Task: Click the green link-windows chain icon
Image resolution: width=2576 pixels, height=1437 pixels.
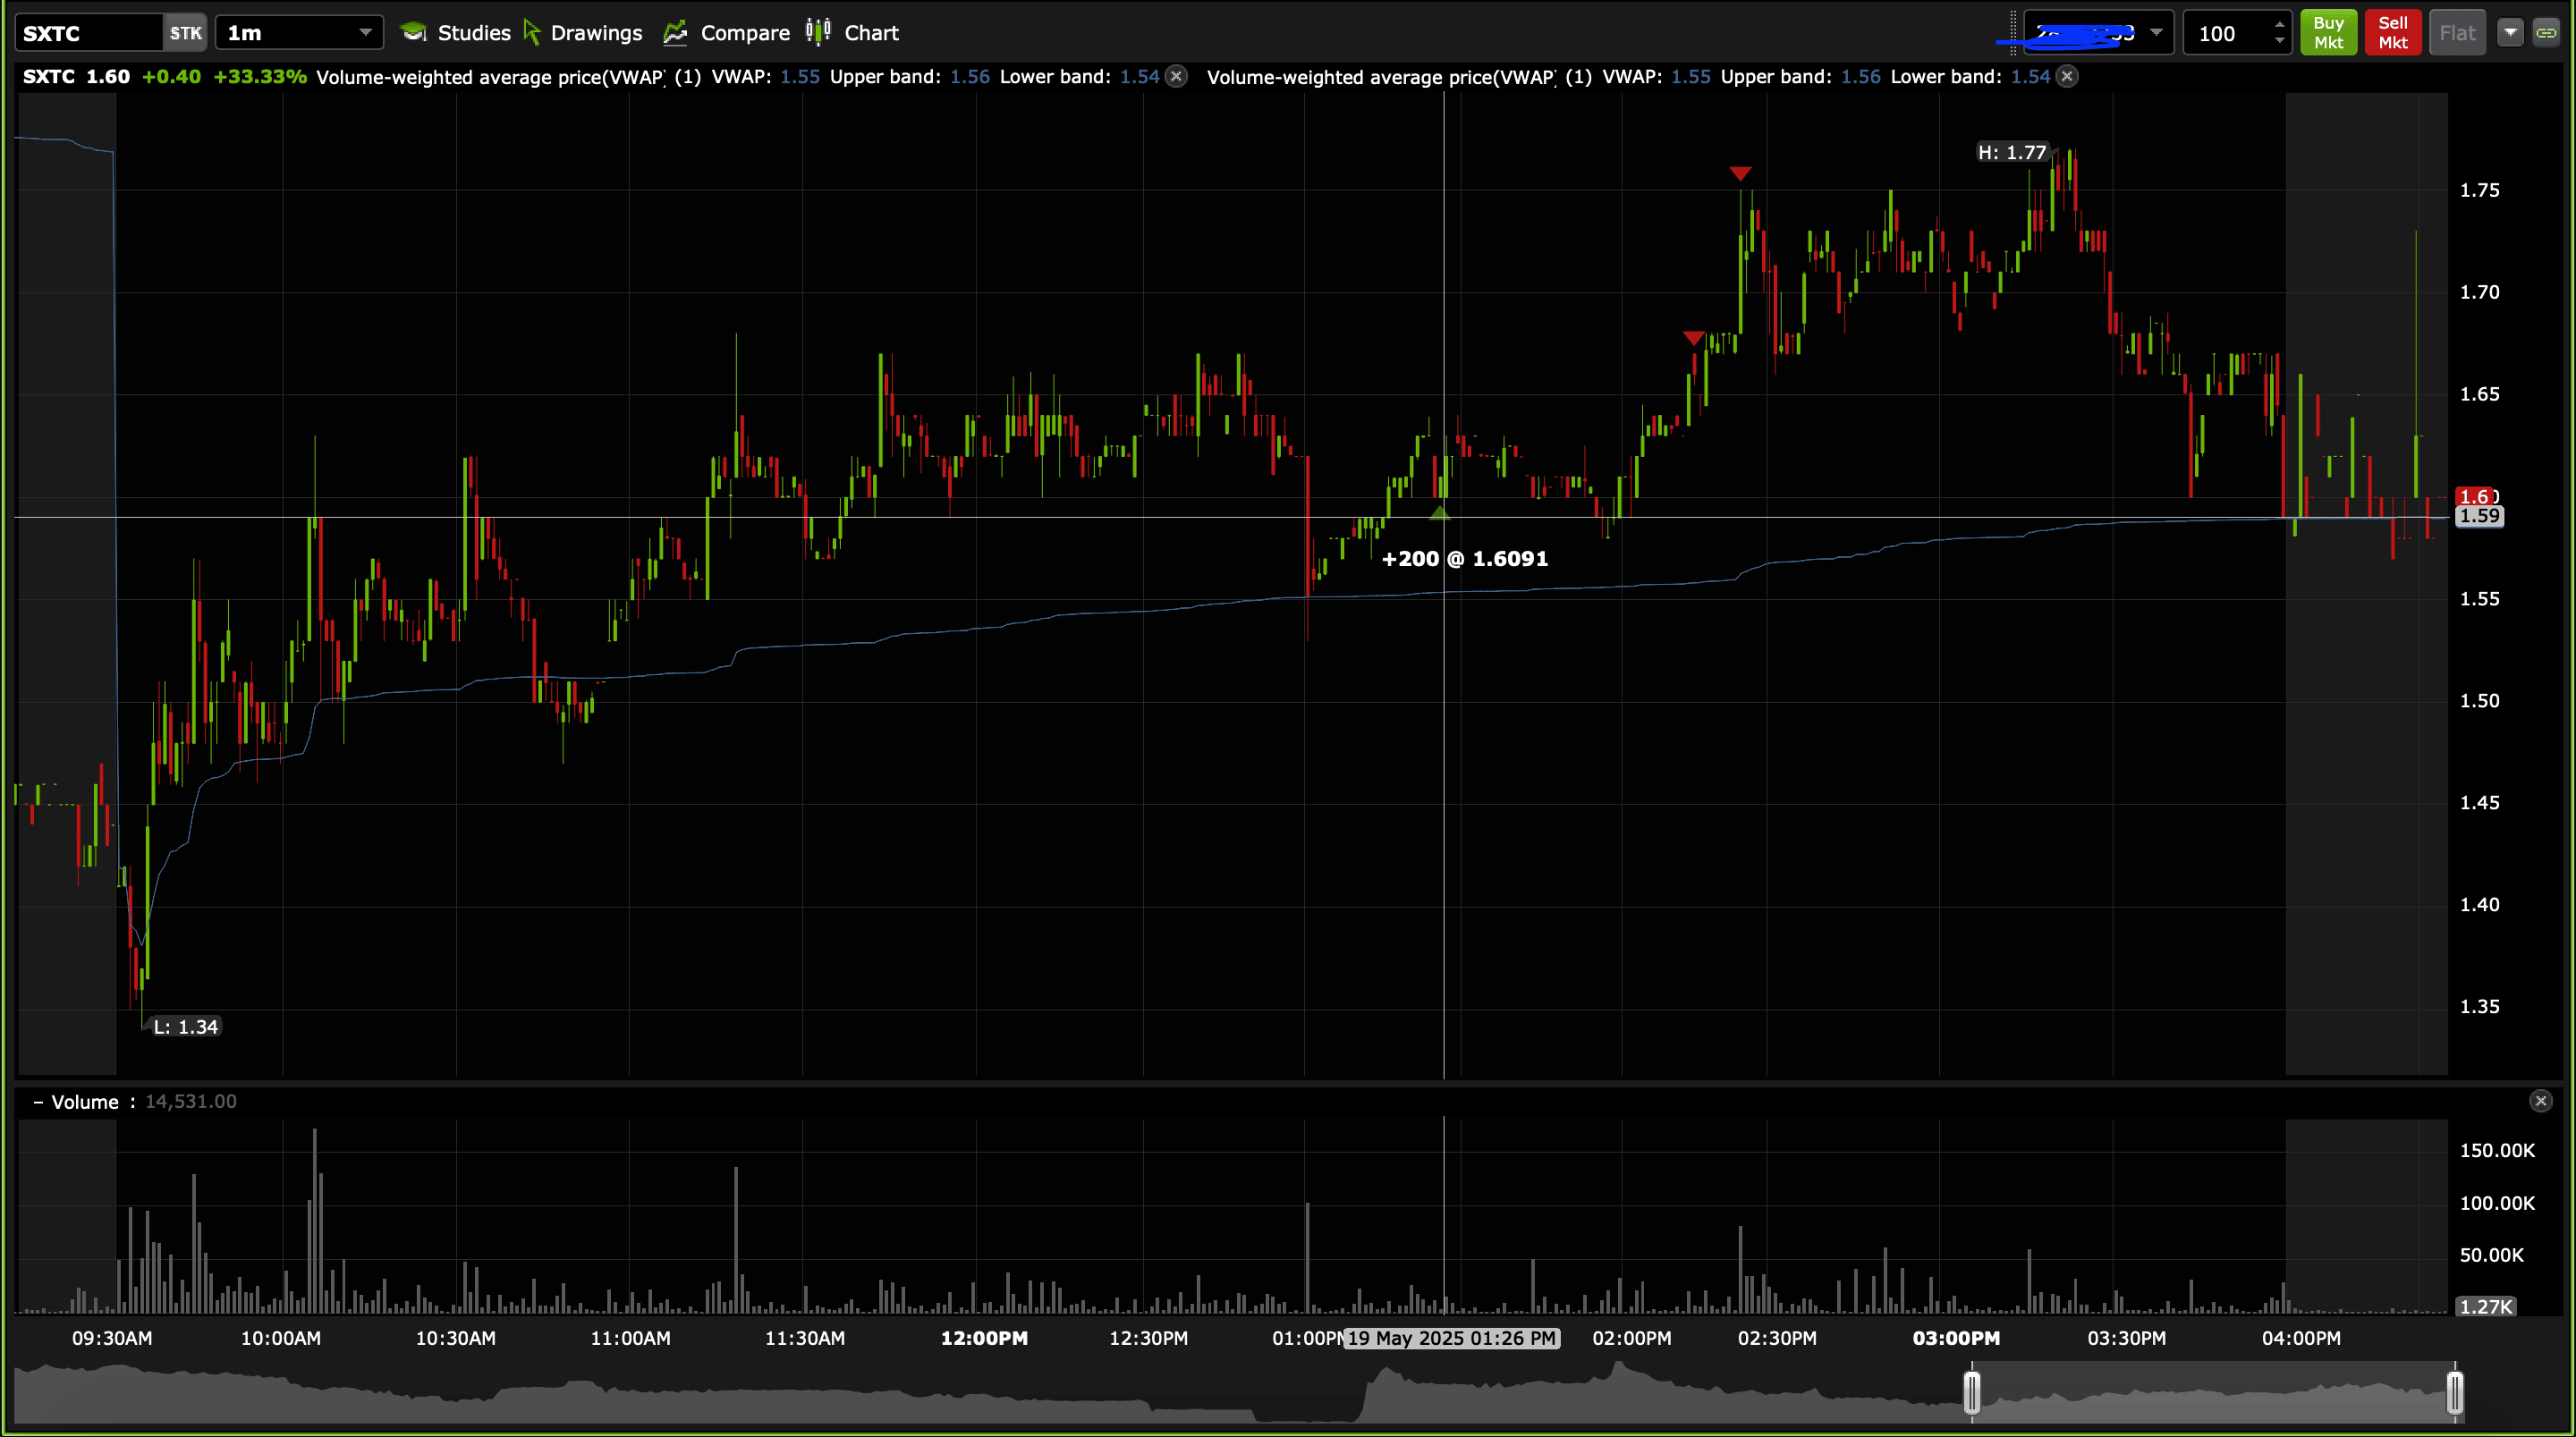Action: click(2546, 33)
